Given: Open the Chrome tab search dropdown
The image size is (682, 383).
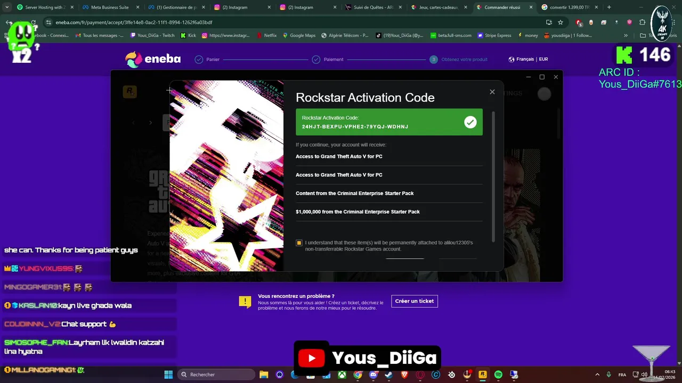Looking at the screenshot, I should [x=7, y=7].
